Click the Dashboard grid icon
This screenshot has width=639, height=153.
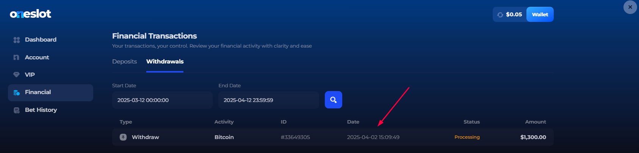pyautogui.click(x=17, y=40)
